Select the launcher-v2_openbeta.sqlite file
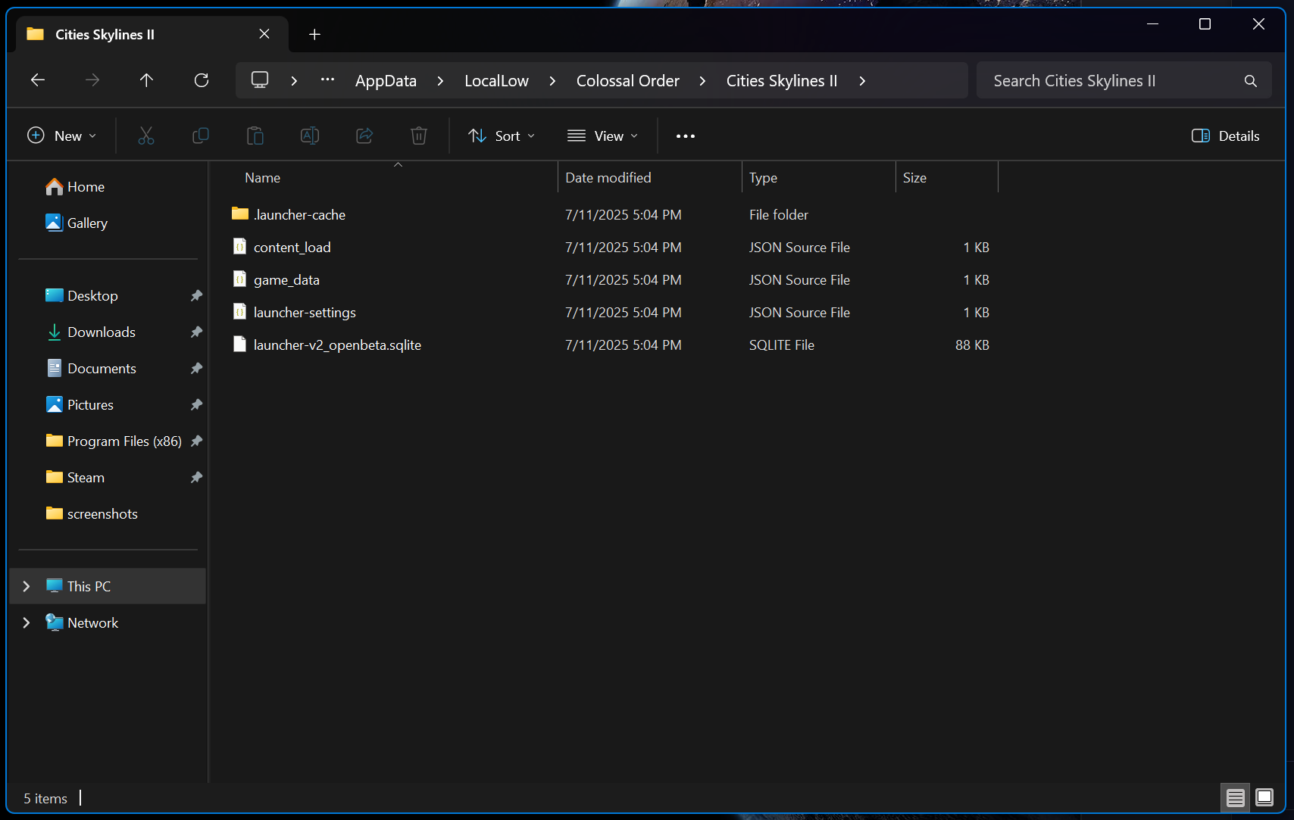Viewport: 1294px width, 820px height. [337, 345]
